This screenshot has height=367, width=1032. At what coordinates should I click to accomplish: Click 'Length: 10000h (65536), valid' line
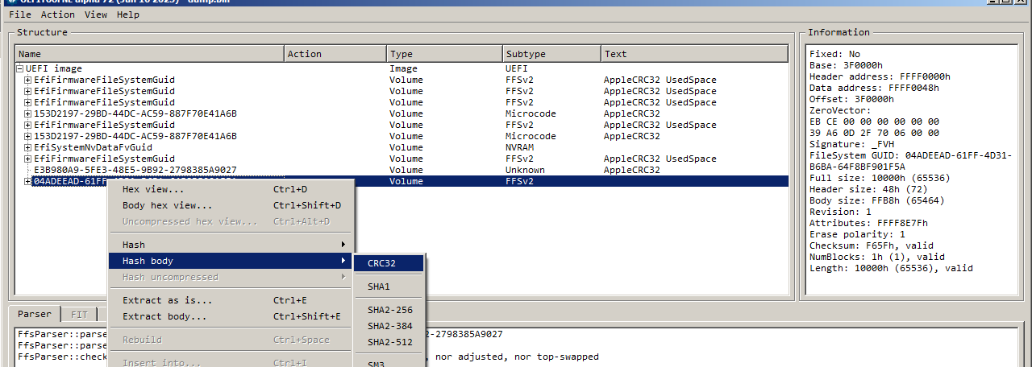891,268
